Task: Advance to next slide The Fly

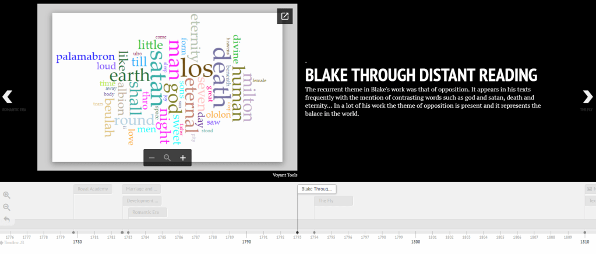Action: click(x=587, y=97)
